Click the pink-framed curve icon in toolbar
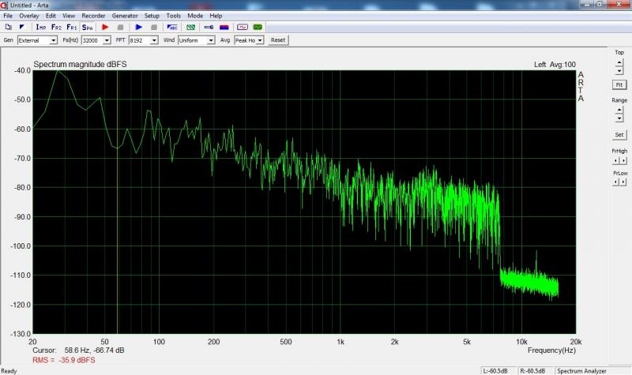632x375 pixels. coord(243,27)
